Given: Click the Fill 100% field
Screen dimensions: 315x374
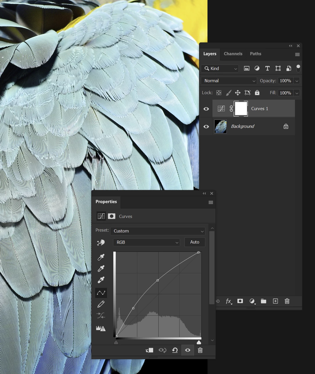Looking at the screenshot, I should pos(286,93).
